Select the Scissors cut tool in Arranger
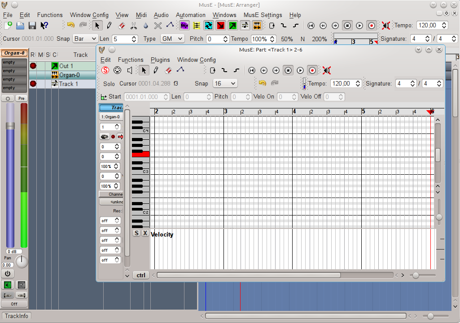460x323 pixels. 134,26
